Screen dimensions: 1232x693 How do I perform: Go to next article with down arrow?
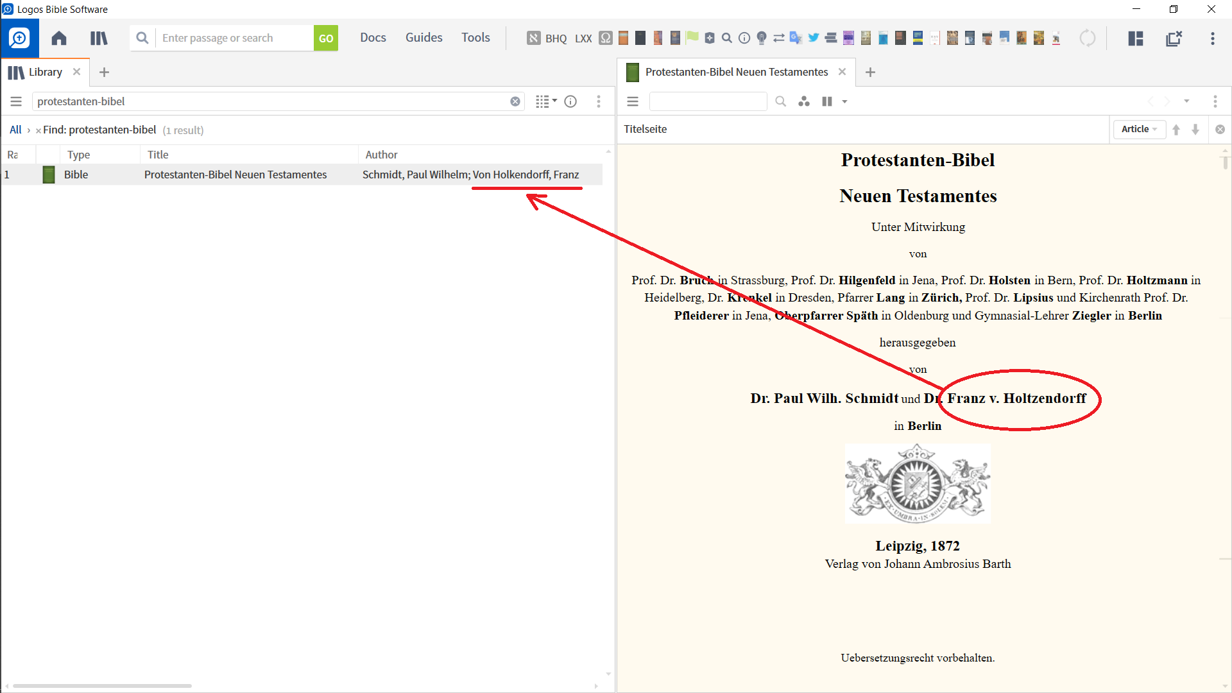[1195, 129]
